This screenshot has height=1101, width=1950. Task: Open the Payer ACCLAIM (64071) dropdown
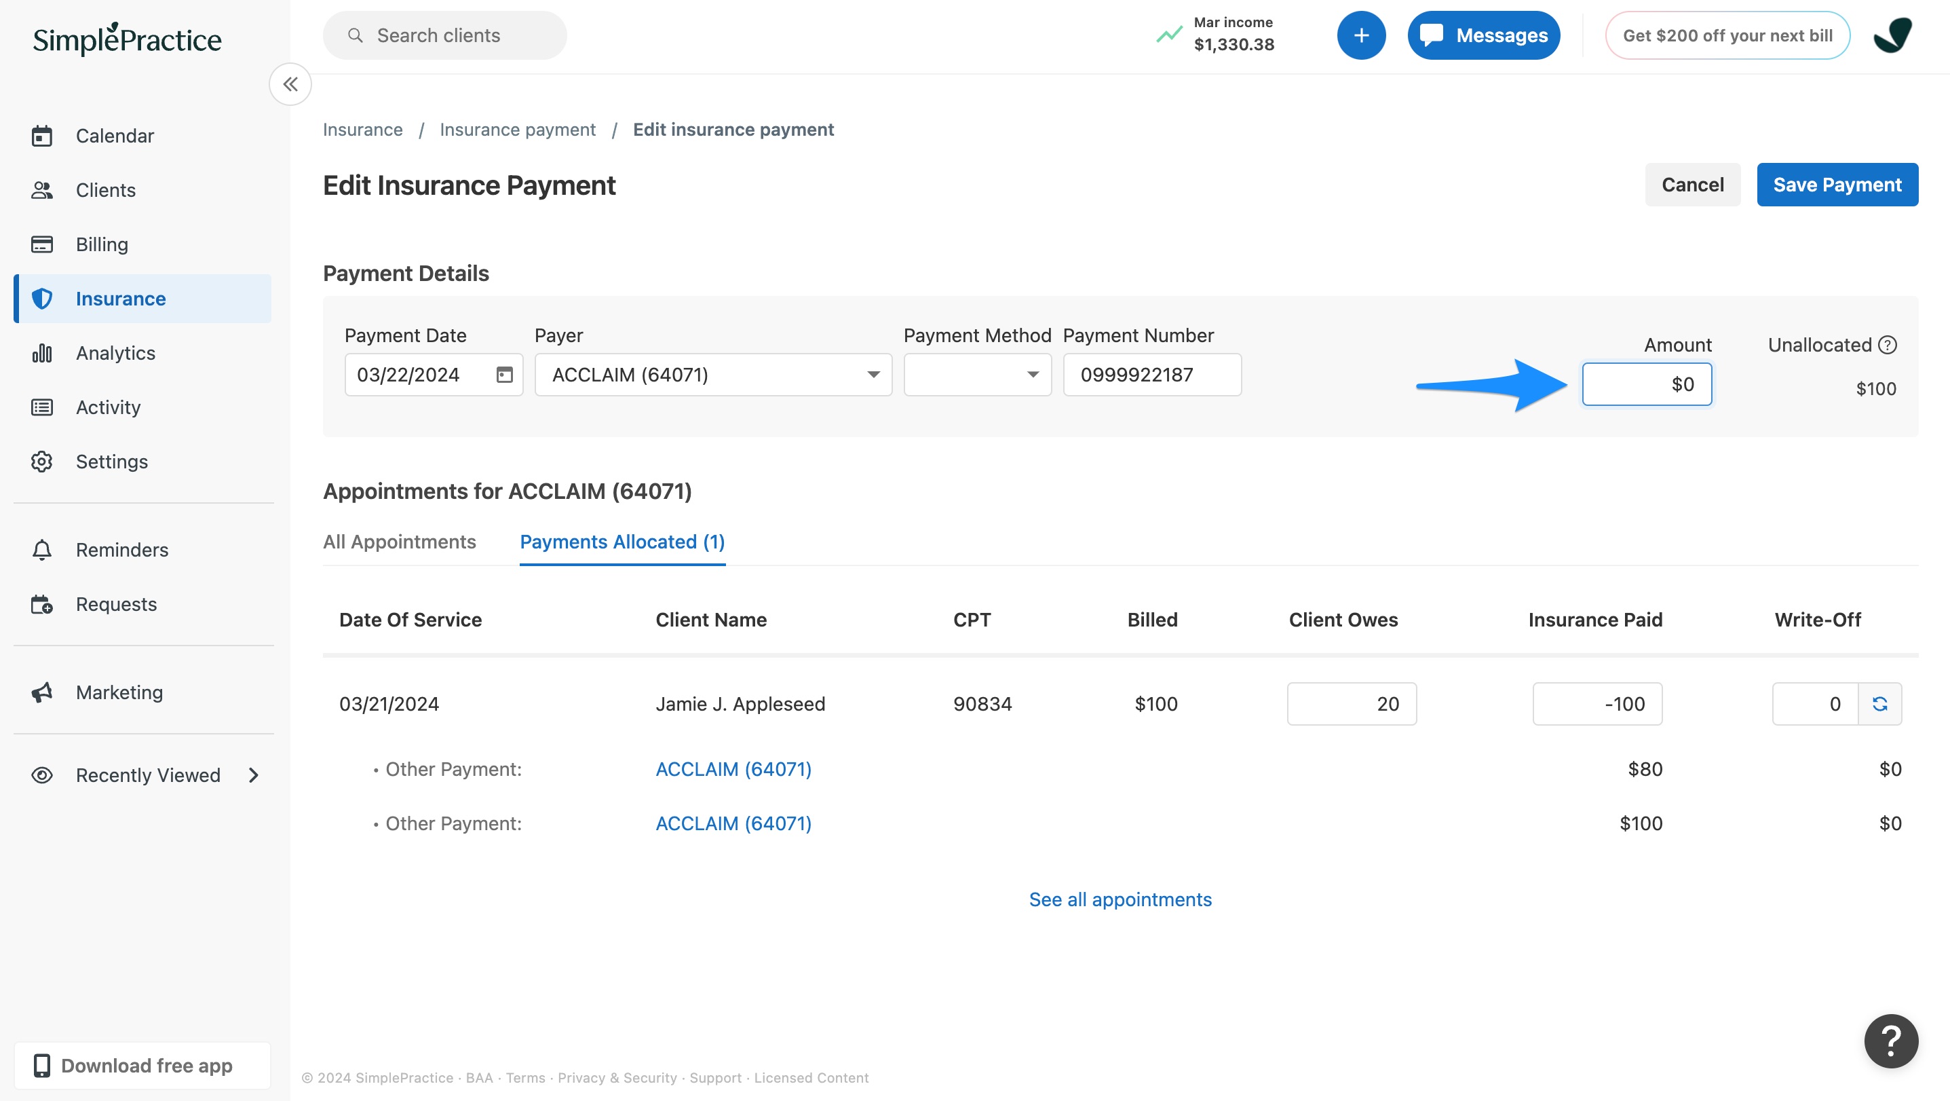[x=713, y=374]
